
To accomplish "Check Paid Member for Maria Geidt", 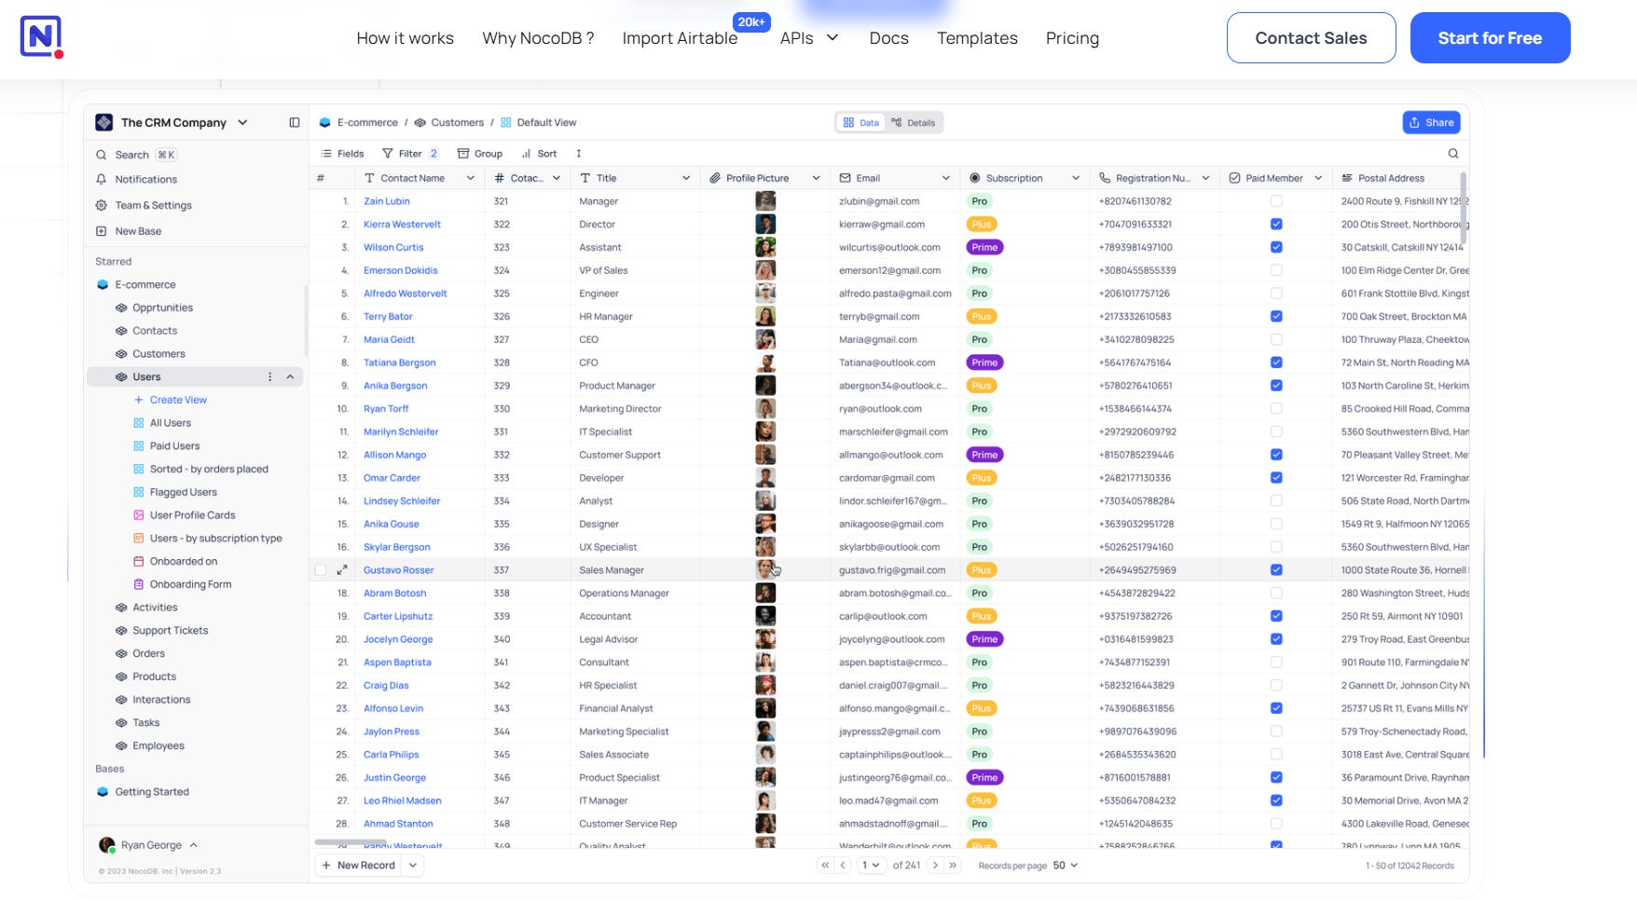I will coord(1276,339).
